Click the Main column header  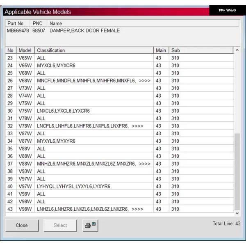(x=161, y=50)
